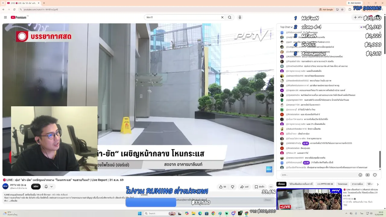Image resolution: width=386 pixels, height=217 pixels.
Task: Open the three-dot more actions menu
Action: [271, 187]
